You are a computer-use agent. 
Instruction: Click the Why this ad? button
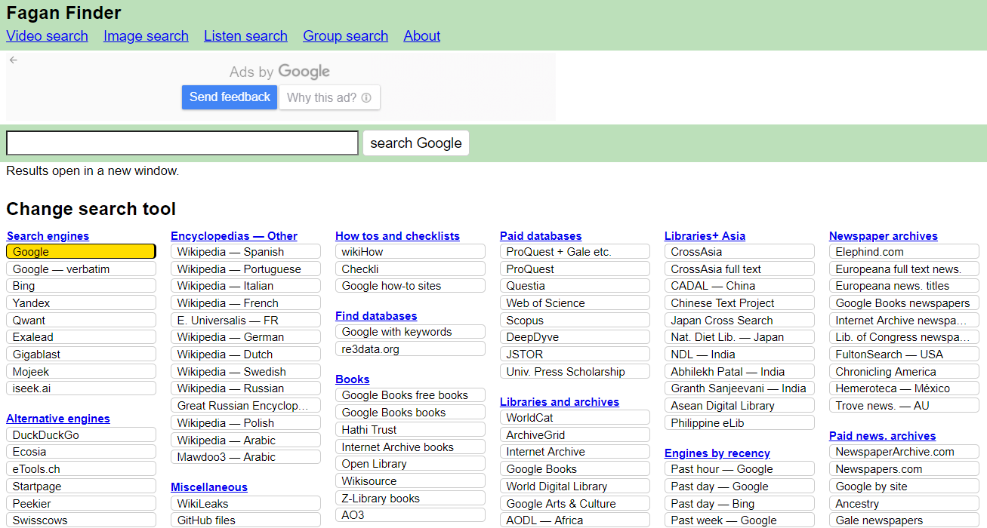point(329,97)
